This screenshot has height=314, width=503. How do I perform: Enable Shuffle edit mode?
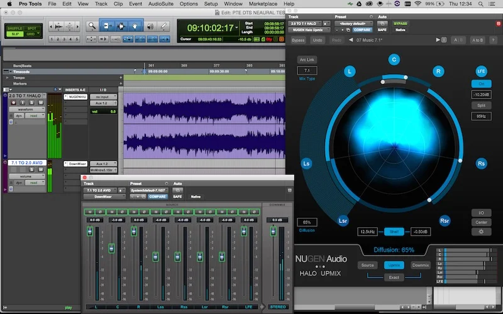click(14, 28)
